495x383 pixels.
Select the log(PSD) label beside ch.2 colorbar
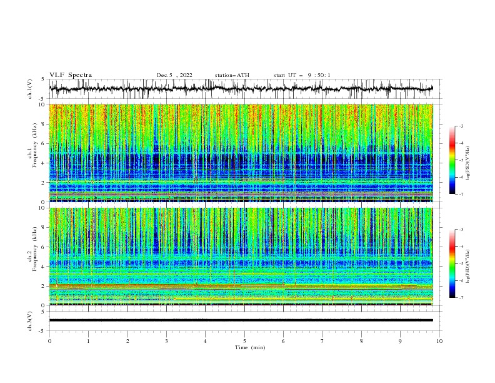468,267
